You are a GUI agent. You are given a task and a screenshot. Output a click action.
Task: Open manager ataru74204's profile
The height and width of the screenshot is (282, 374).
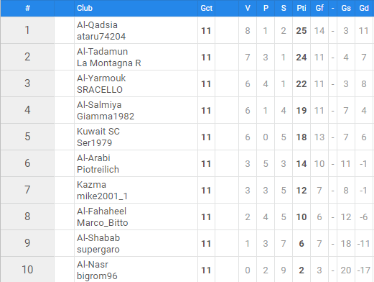101,37
